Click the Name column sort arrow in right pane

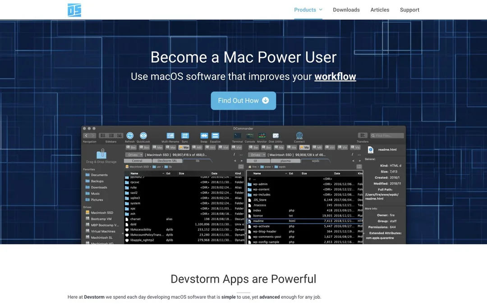286,173
